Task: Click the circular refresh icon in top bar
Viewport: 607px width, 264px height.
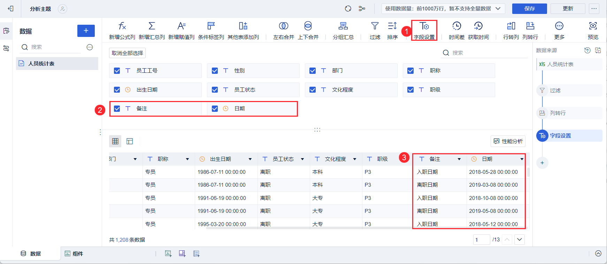Action: [x=348, y=9]
